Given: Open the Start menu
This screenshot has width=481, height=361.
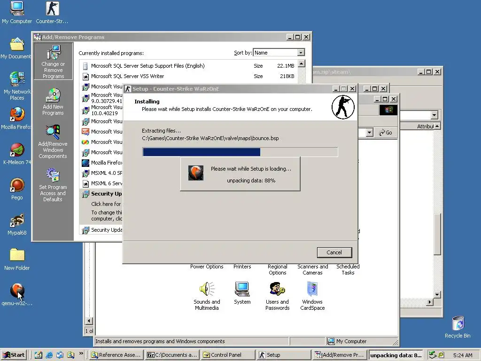Looking at the screenshot, I should pyautogui.click(x=14, y=355).
